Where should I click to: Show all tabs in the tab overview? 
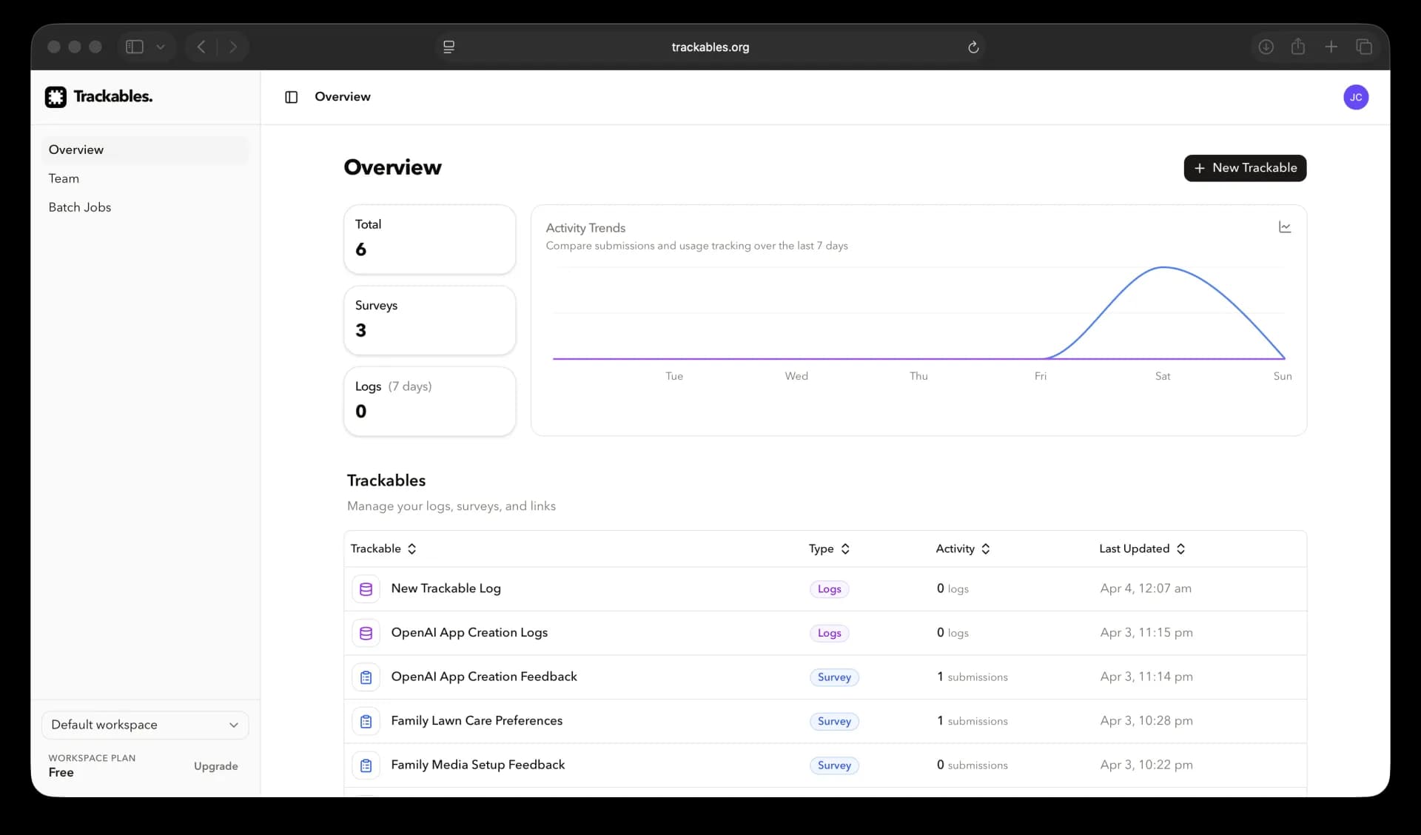[1365, 46]
